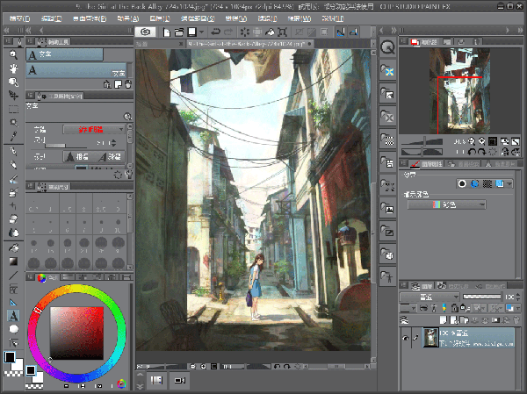Screen dimensions: 527x394
Task: Create a new document from the command bar
Action: [166, 32]
